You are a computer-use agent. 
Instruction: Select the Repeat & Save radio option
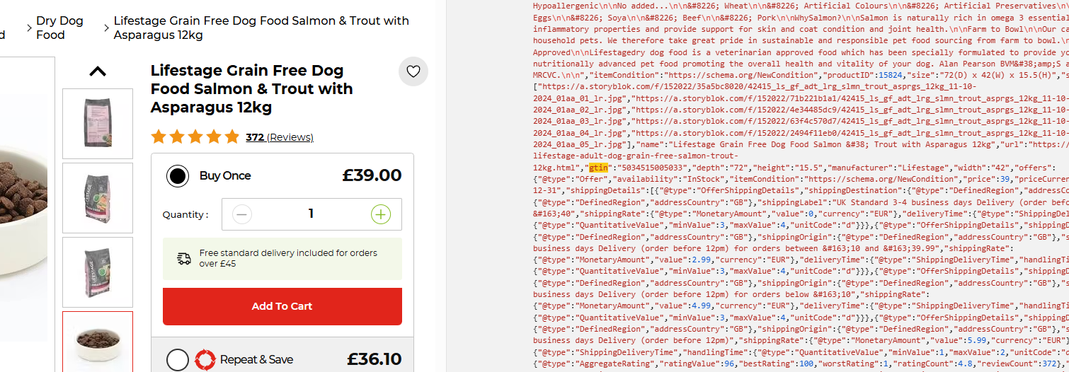click(x=178, y=360)
